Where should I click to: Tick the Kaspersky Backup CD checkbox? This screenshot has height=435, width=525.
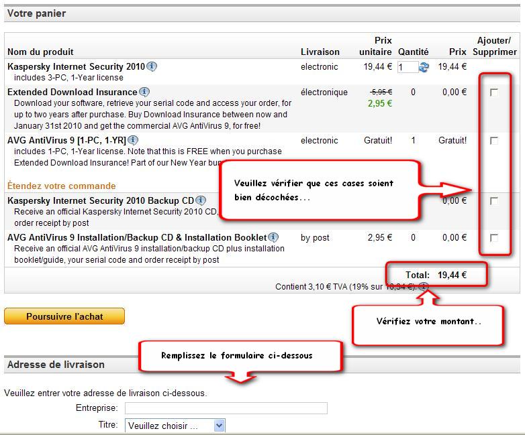point(494,200)
